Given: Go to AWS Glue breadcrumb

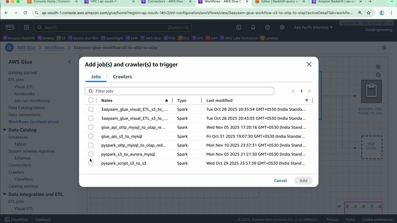Looking at the screenshot, I should 26,47.
